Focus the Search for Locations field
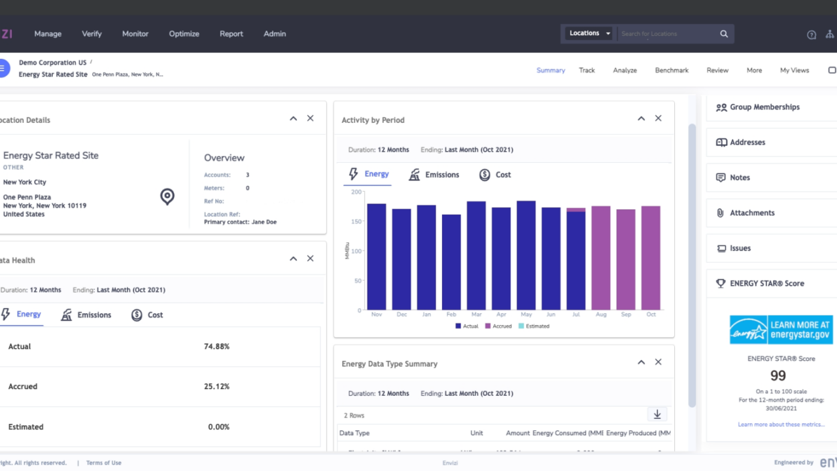 coord(667,34)
